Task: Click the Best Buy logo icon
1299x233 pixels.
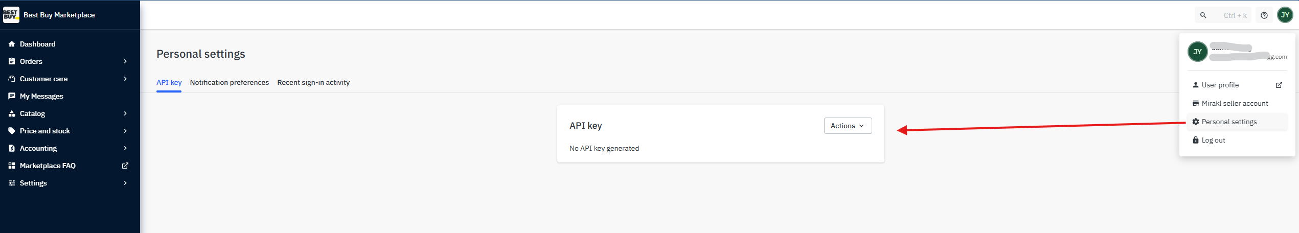Action: [11, 15]
